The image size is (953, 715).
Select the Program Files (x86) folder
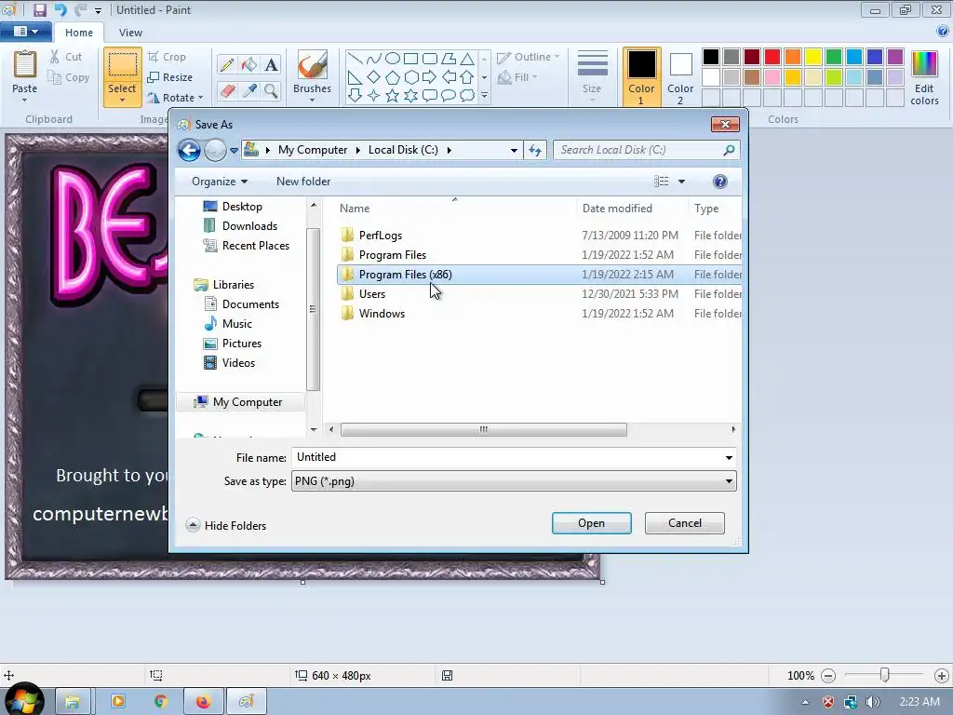click(539, 275)
